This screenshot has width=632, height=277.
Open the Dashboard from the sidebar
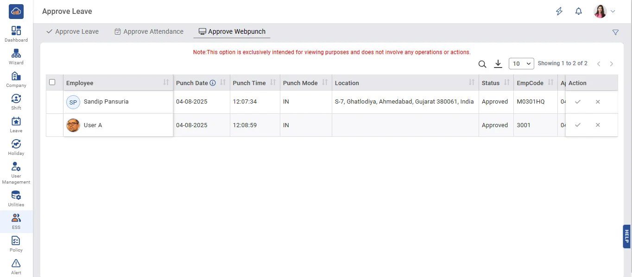point(16,34)
